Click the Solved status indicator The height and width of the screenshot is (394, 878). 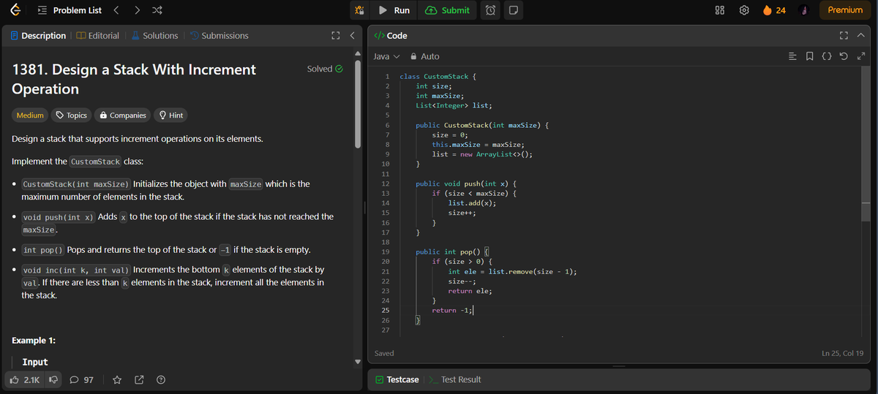(x=325, y=69)
